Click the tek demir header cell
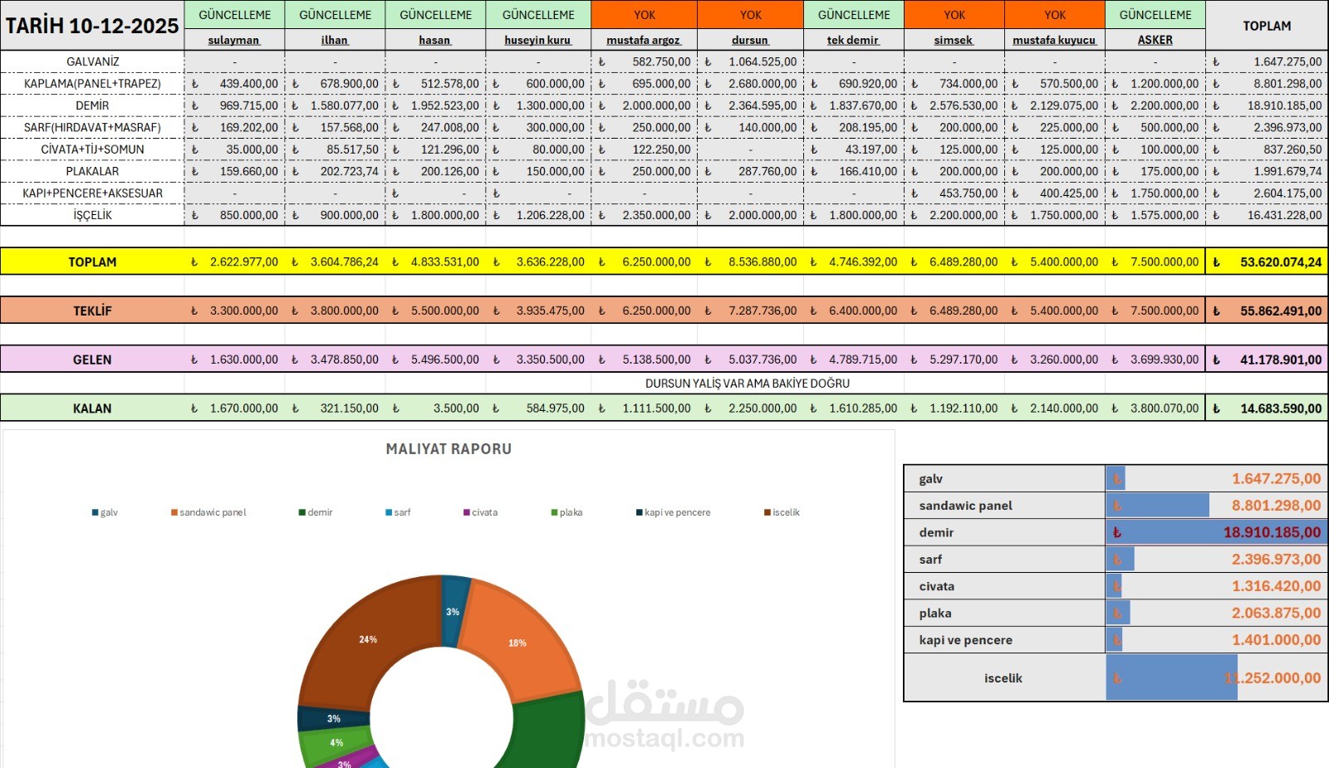 coord(854,40)
